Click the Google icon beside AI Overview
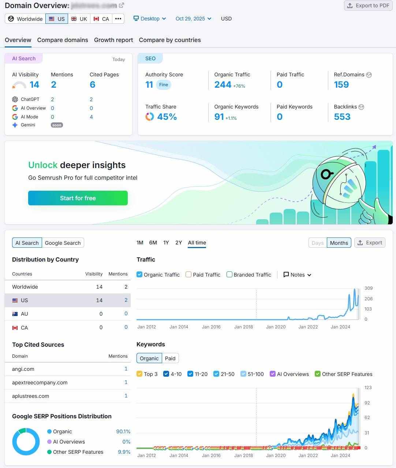This screenshot has height=468, width=396. coord(15,108)
